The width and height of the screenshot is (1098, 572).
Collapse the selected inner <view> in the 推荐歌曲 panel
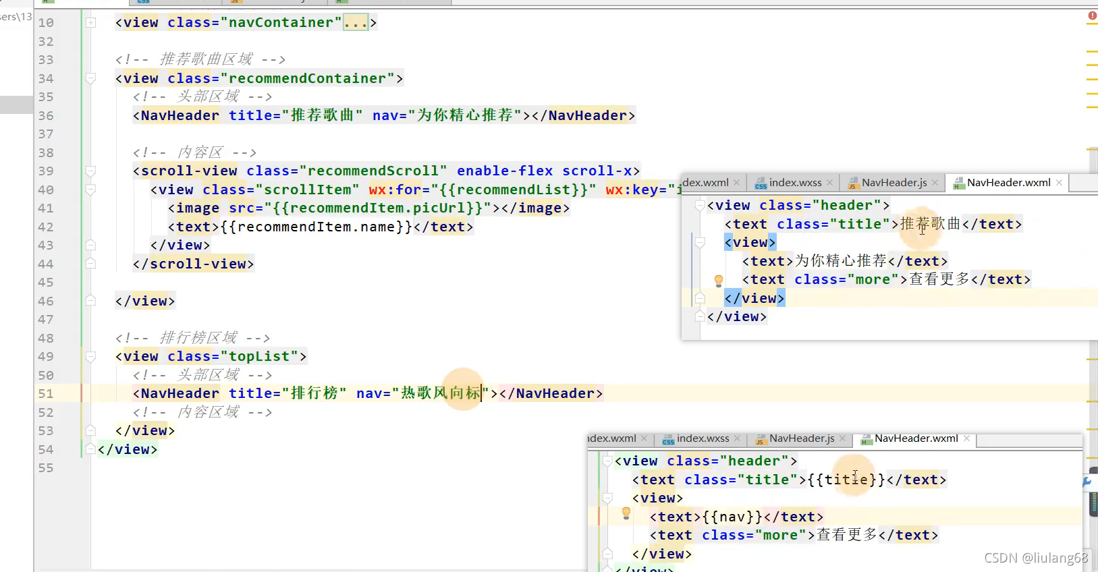[700, 243]
